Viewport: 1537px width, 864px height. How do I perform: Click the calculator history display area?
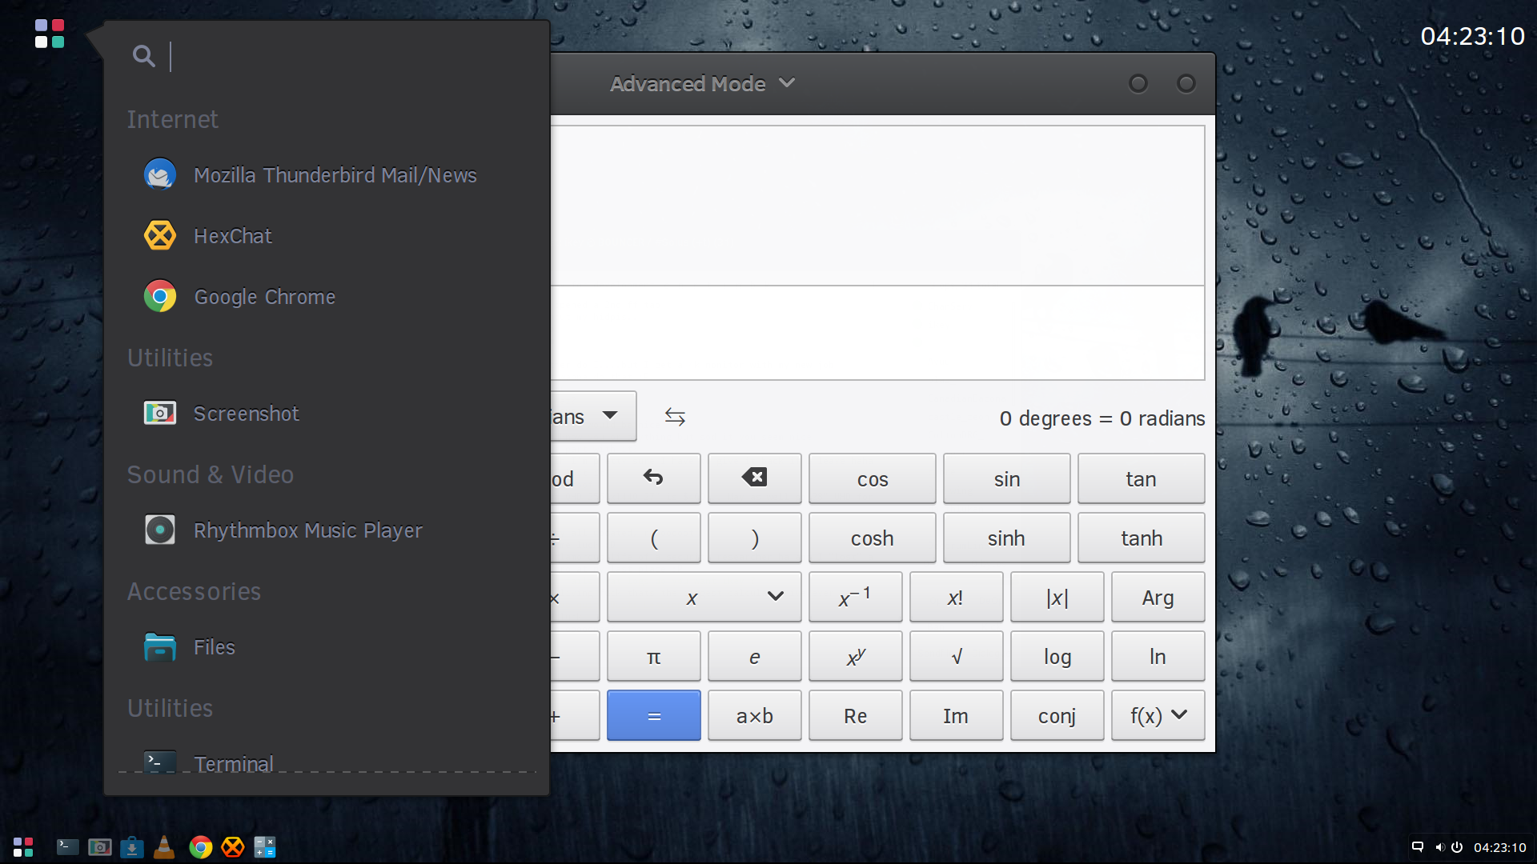pyautogui.click(x=877, y=206)
